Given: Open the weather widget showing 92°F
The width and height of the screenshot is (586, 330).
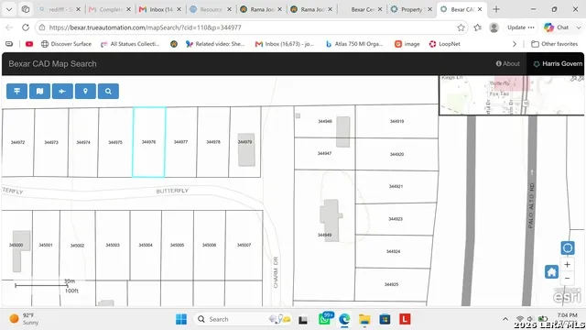Looking at the screenshot, I should [x=25, y=319].
